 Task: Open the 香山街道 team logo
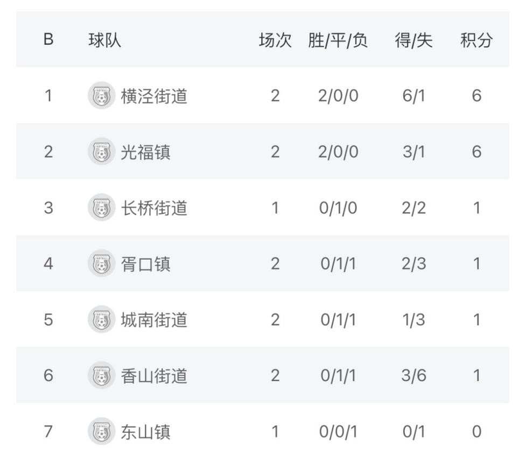pos(101,375)
